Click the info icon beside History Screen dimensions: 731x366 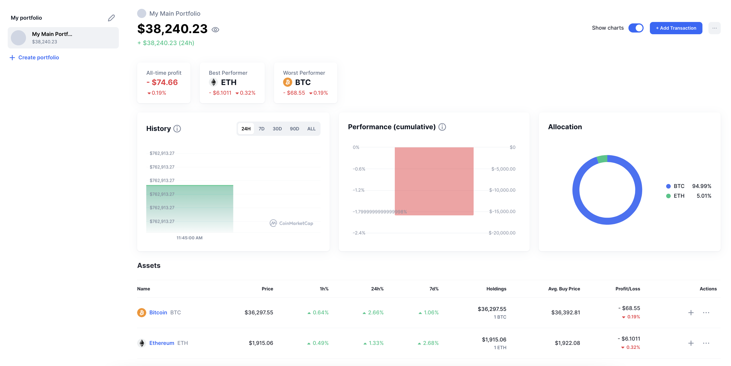[x=177, y=129]
